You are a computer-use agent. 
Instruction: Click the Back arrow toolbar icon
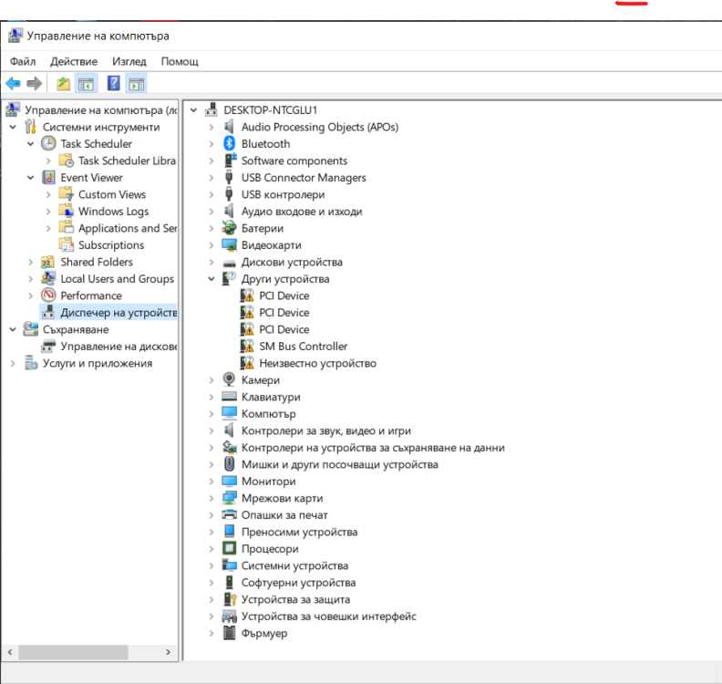(x=13, y=84)
